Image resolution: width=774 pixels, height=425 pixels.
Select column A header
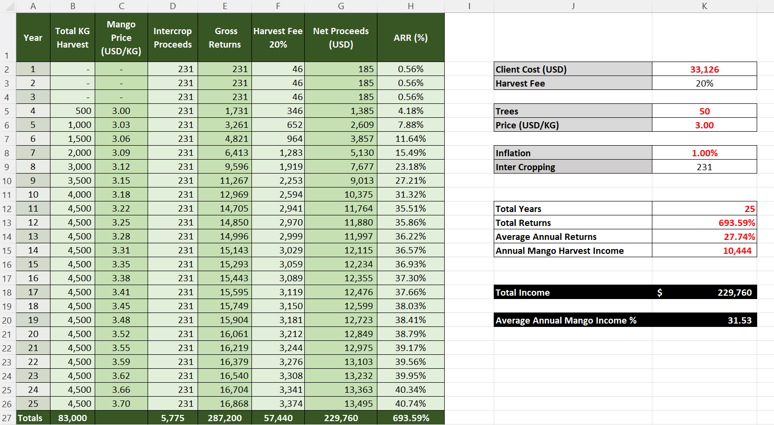coord(33,6)
